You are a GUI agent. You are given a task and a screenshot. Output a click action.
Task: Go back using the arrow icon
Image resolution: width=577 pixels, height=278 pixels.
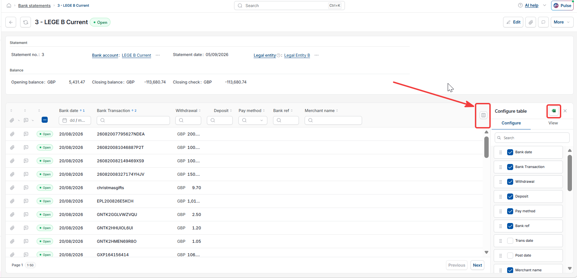11,22
